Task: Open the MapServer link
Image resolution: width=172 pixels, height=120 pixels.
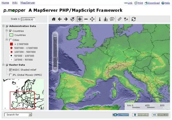Action: 28,2
